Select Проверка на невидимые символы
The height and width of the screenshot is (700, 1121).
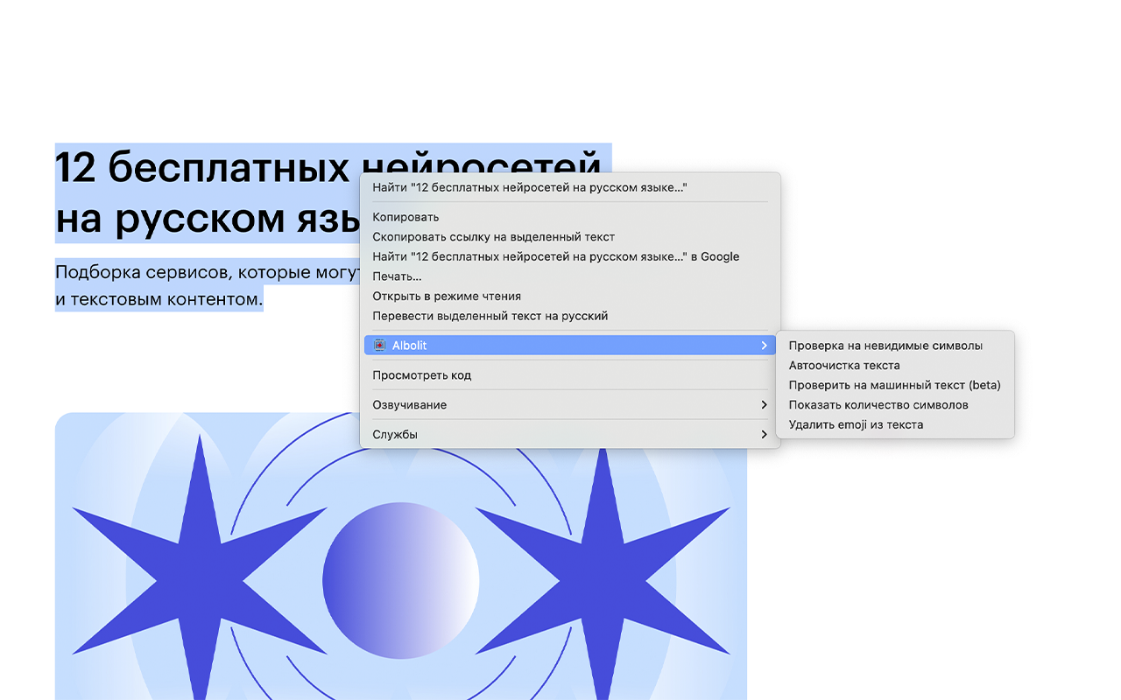[895, 346]
